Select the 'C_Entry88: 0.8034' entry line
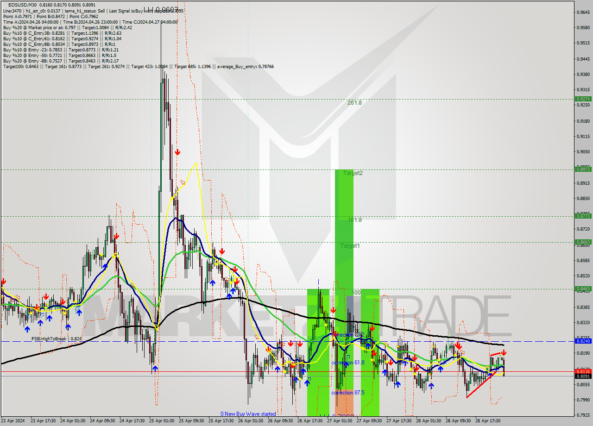 (58, 44)
